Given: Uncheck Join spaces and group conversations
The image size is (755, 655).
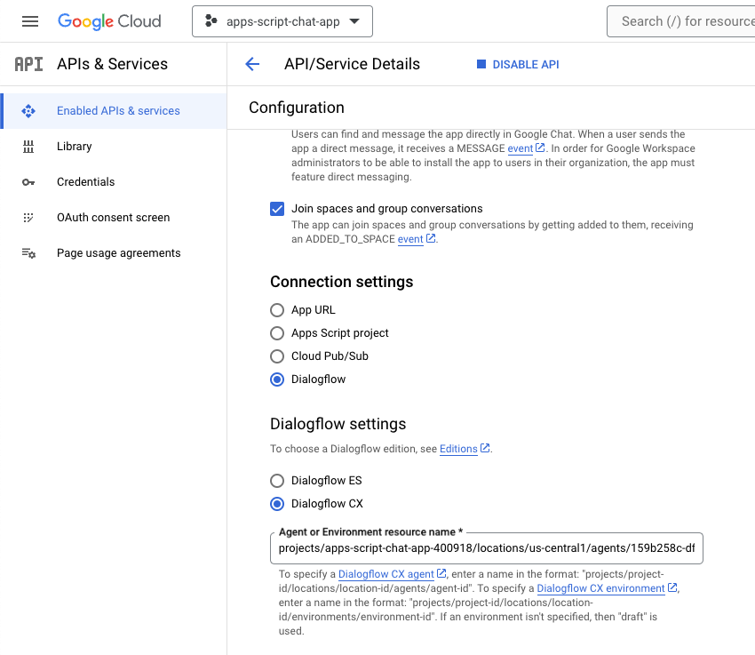Looking at the screenshot, I should pos(276,209).
